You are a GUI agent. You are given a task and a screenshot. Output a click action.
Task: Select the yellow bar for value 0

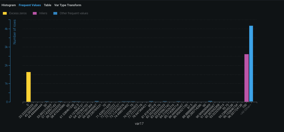(x=28, y=87)
